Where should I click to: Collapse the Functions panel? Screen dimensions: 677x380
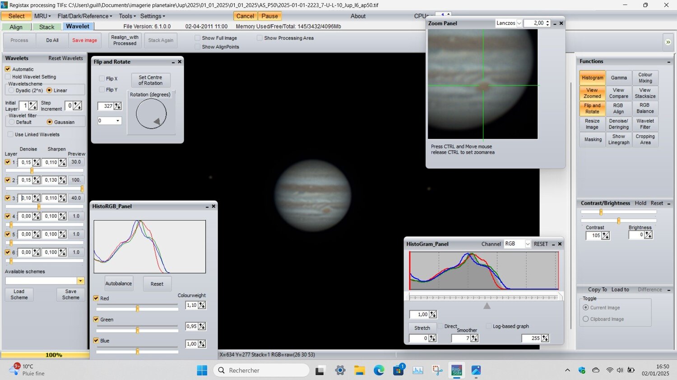point(668,62)
